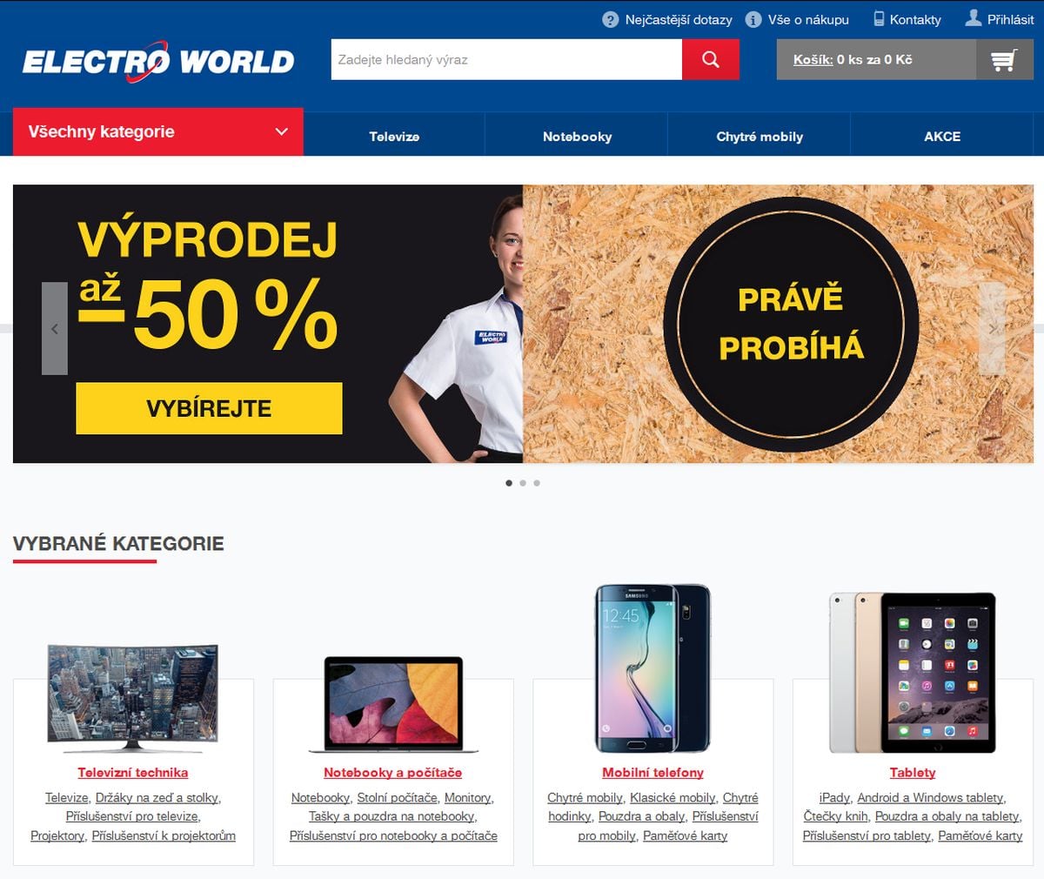The image size is (1044, 879).
Task: Select the first carousel dot
Action: pyautogui.click(x=509, y=483)
